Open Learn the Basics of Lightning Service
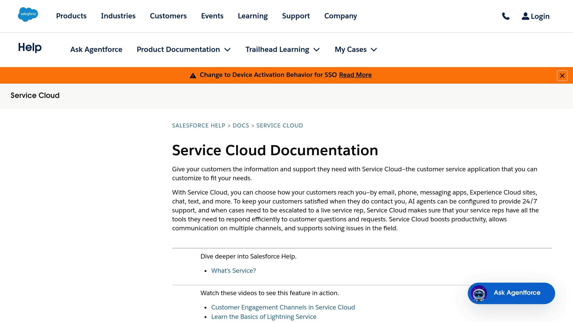 point(264,317)
